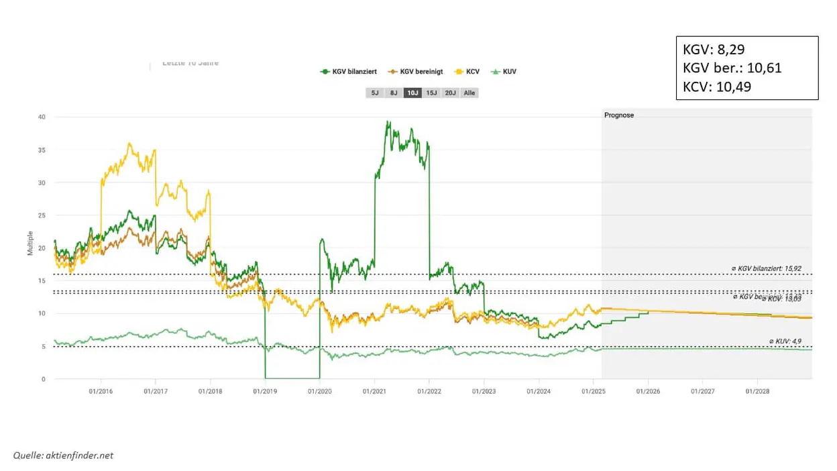Click the dark green KGV bilanziert legend marker
The height and width of the screenshot is (471, 837).
point(325,72)
